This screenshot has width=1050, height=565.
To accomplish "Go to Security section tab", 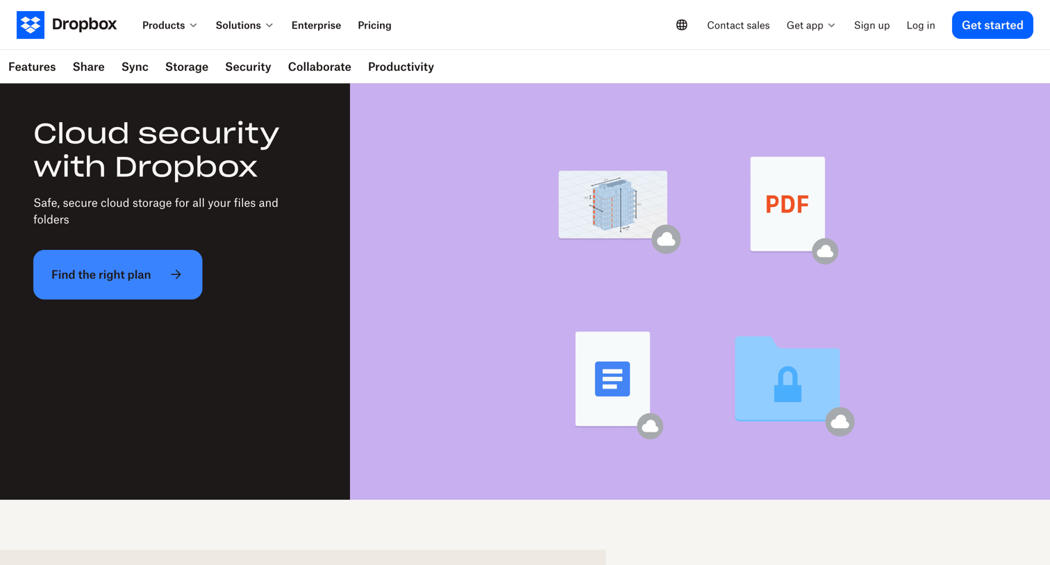I will click(x=248, y=67).
